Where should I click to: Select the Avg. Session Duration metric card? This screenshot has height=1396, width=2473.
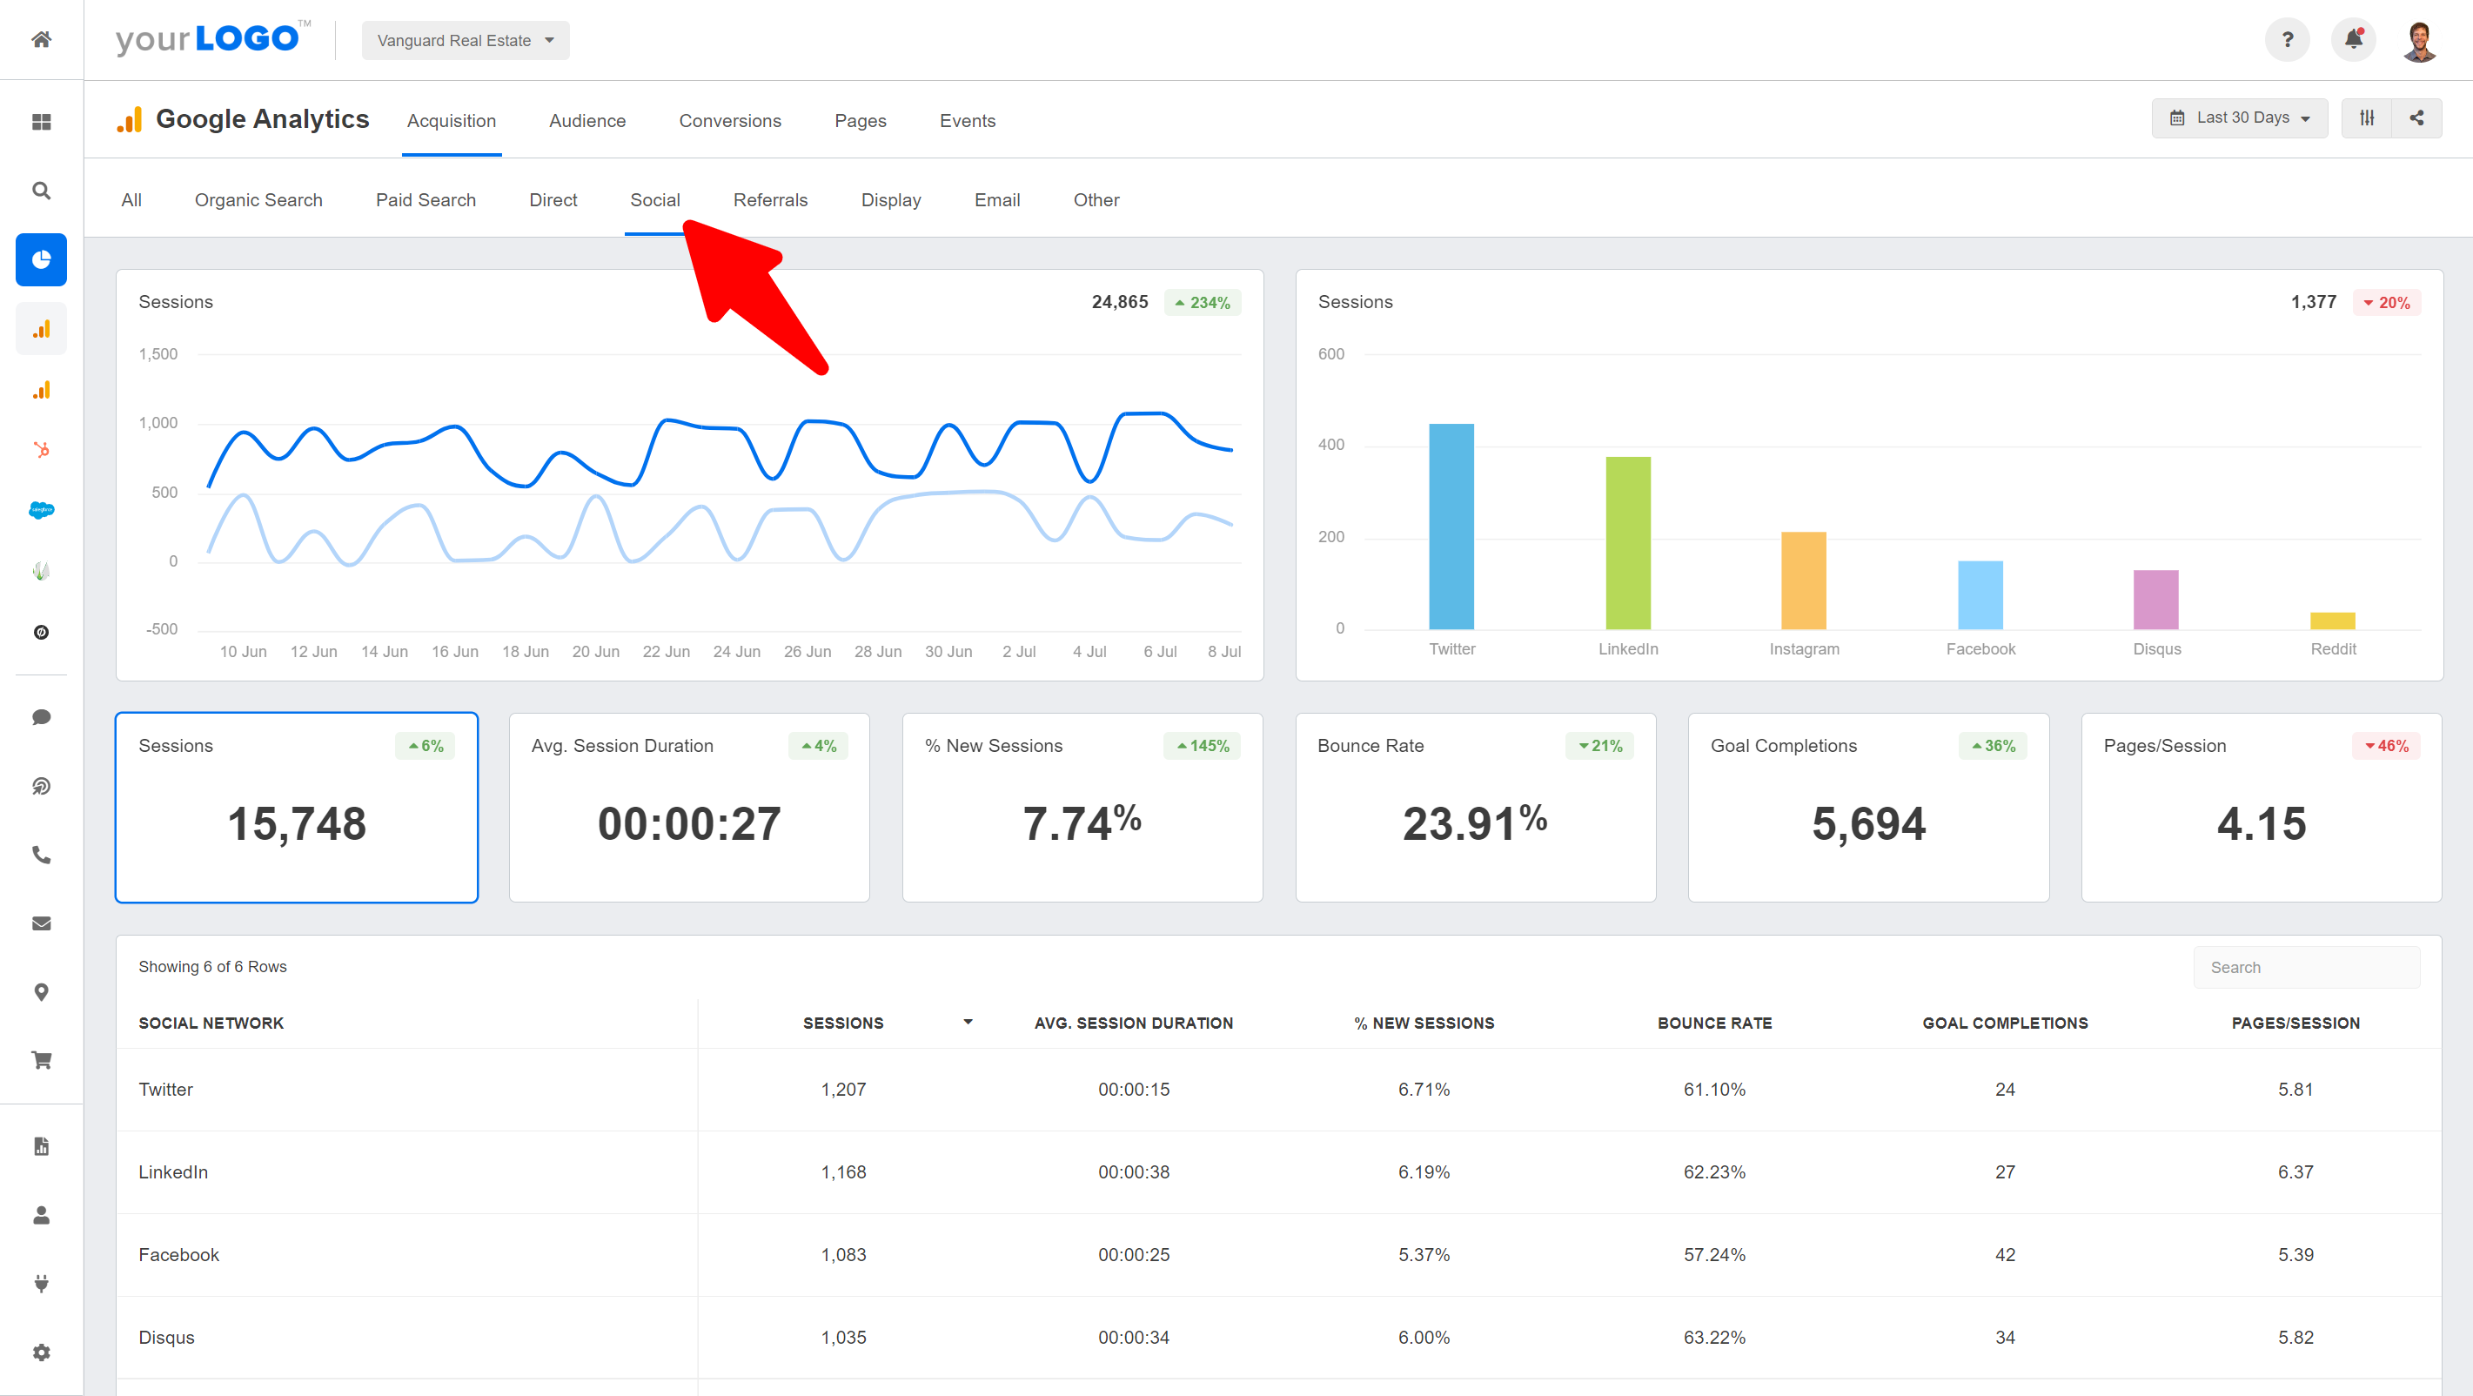689,808
